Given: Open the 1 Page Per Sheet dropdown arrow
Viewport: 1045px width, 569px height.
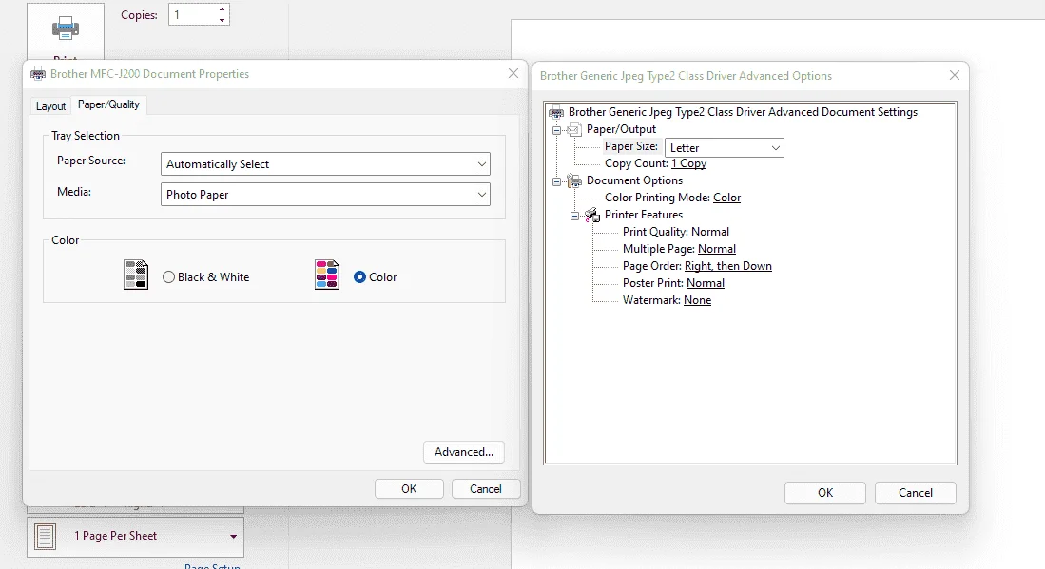Looking at the screenshot, I should [x=233, y=537].
